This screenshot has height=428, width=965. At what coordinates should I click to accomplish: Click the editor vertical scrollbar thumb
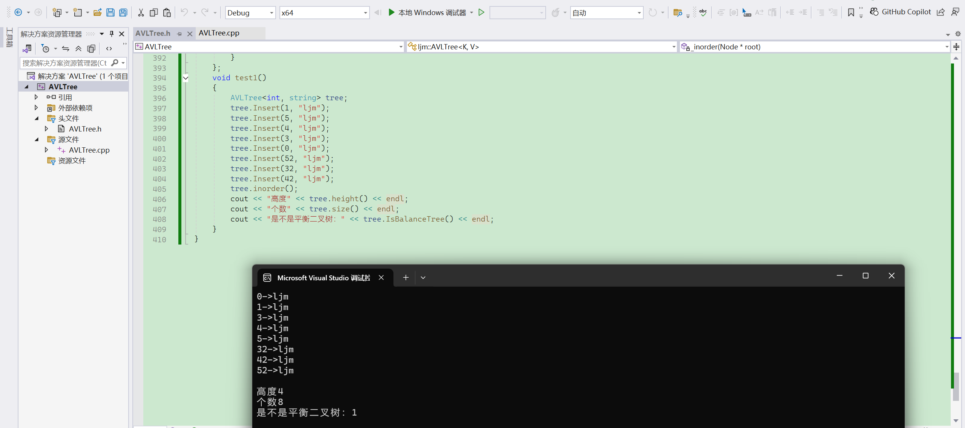(x=956, y=386)
